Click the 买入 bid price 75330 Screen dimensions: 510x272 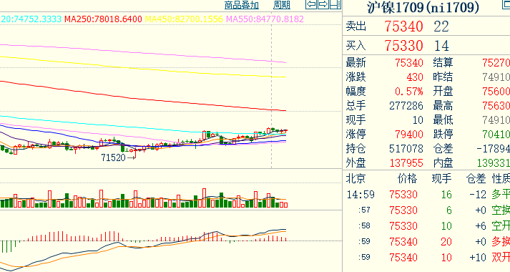tap(403, 46)
